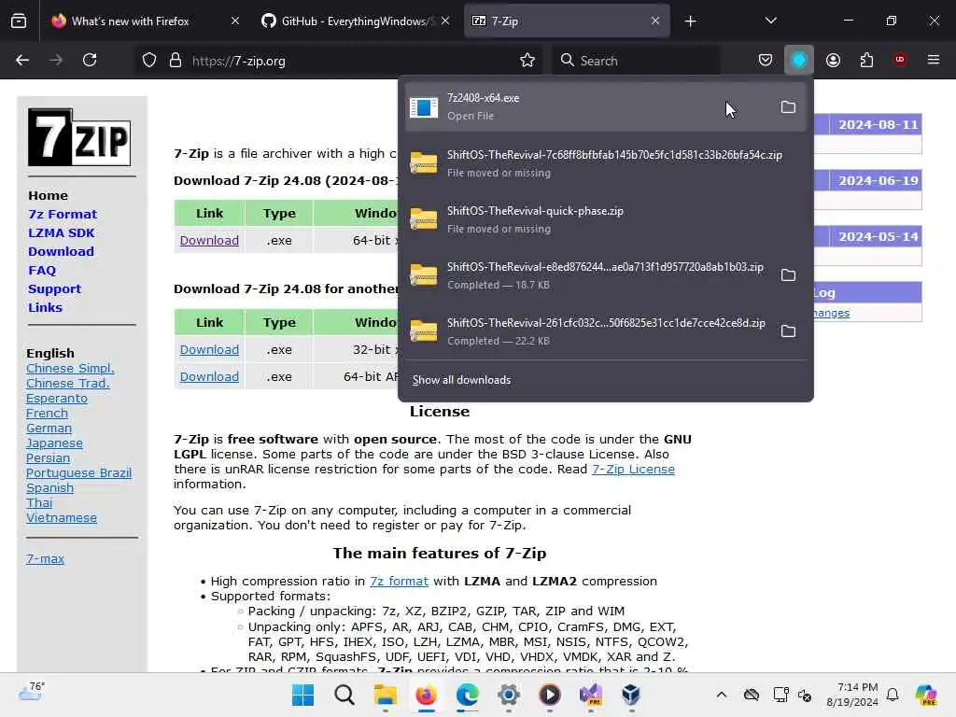Go back to previous page
956x717 pixels.
click(22, 60)
